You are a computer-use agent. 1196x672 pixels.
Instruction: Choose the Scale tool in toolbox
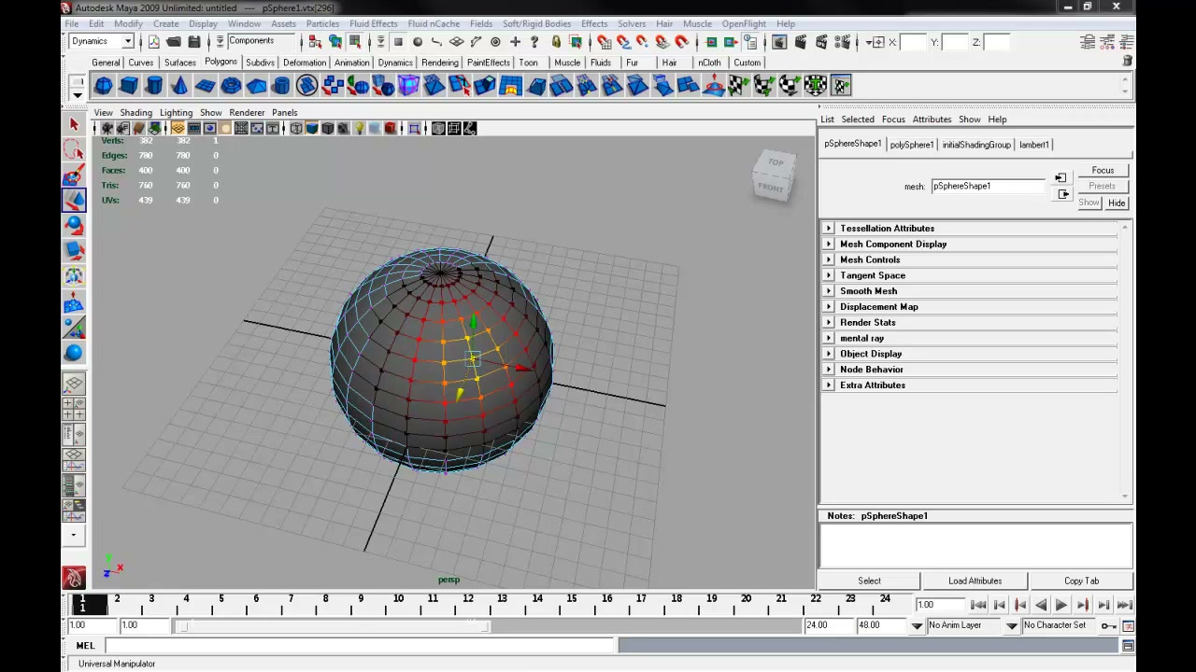(x=74, y=250)
